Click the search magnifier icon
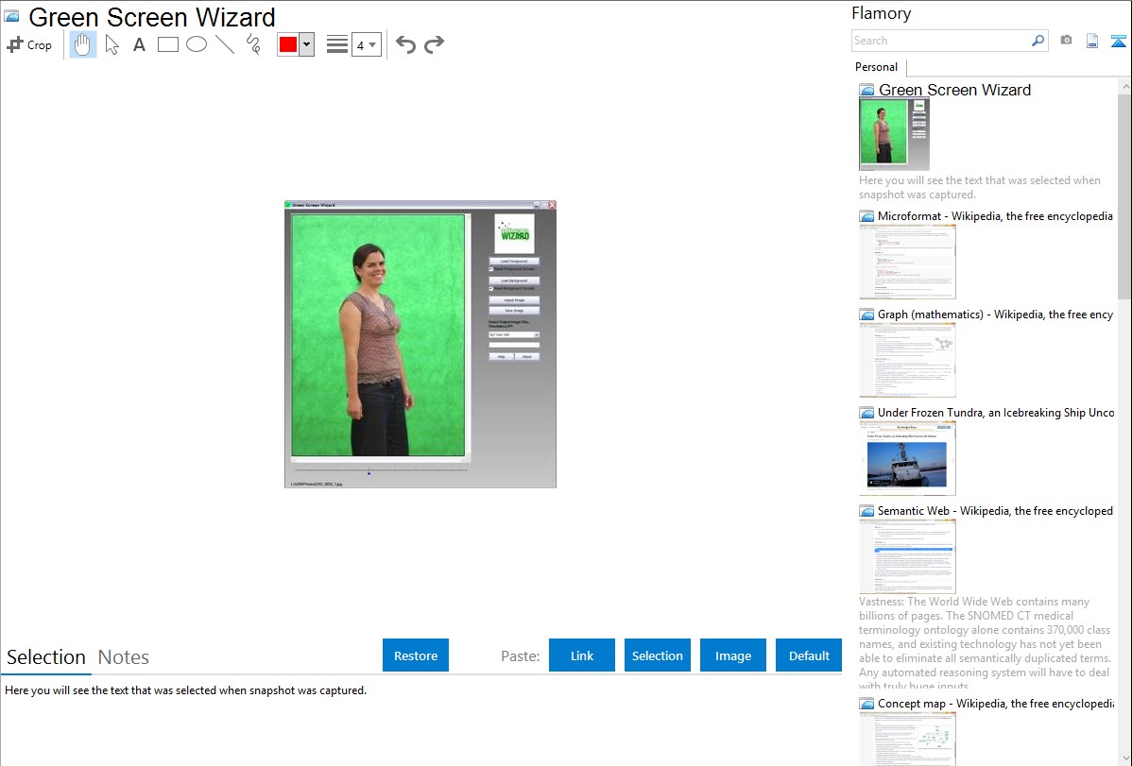This screenshot has height=766, width=1132. (x=1038, y=41)
